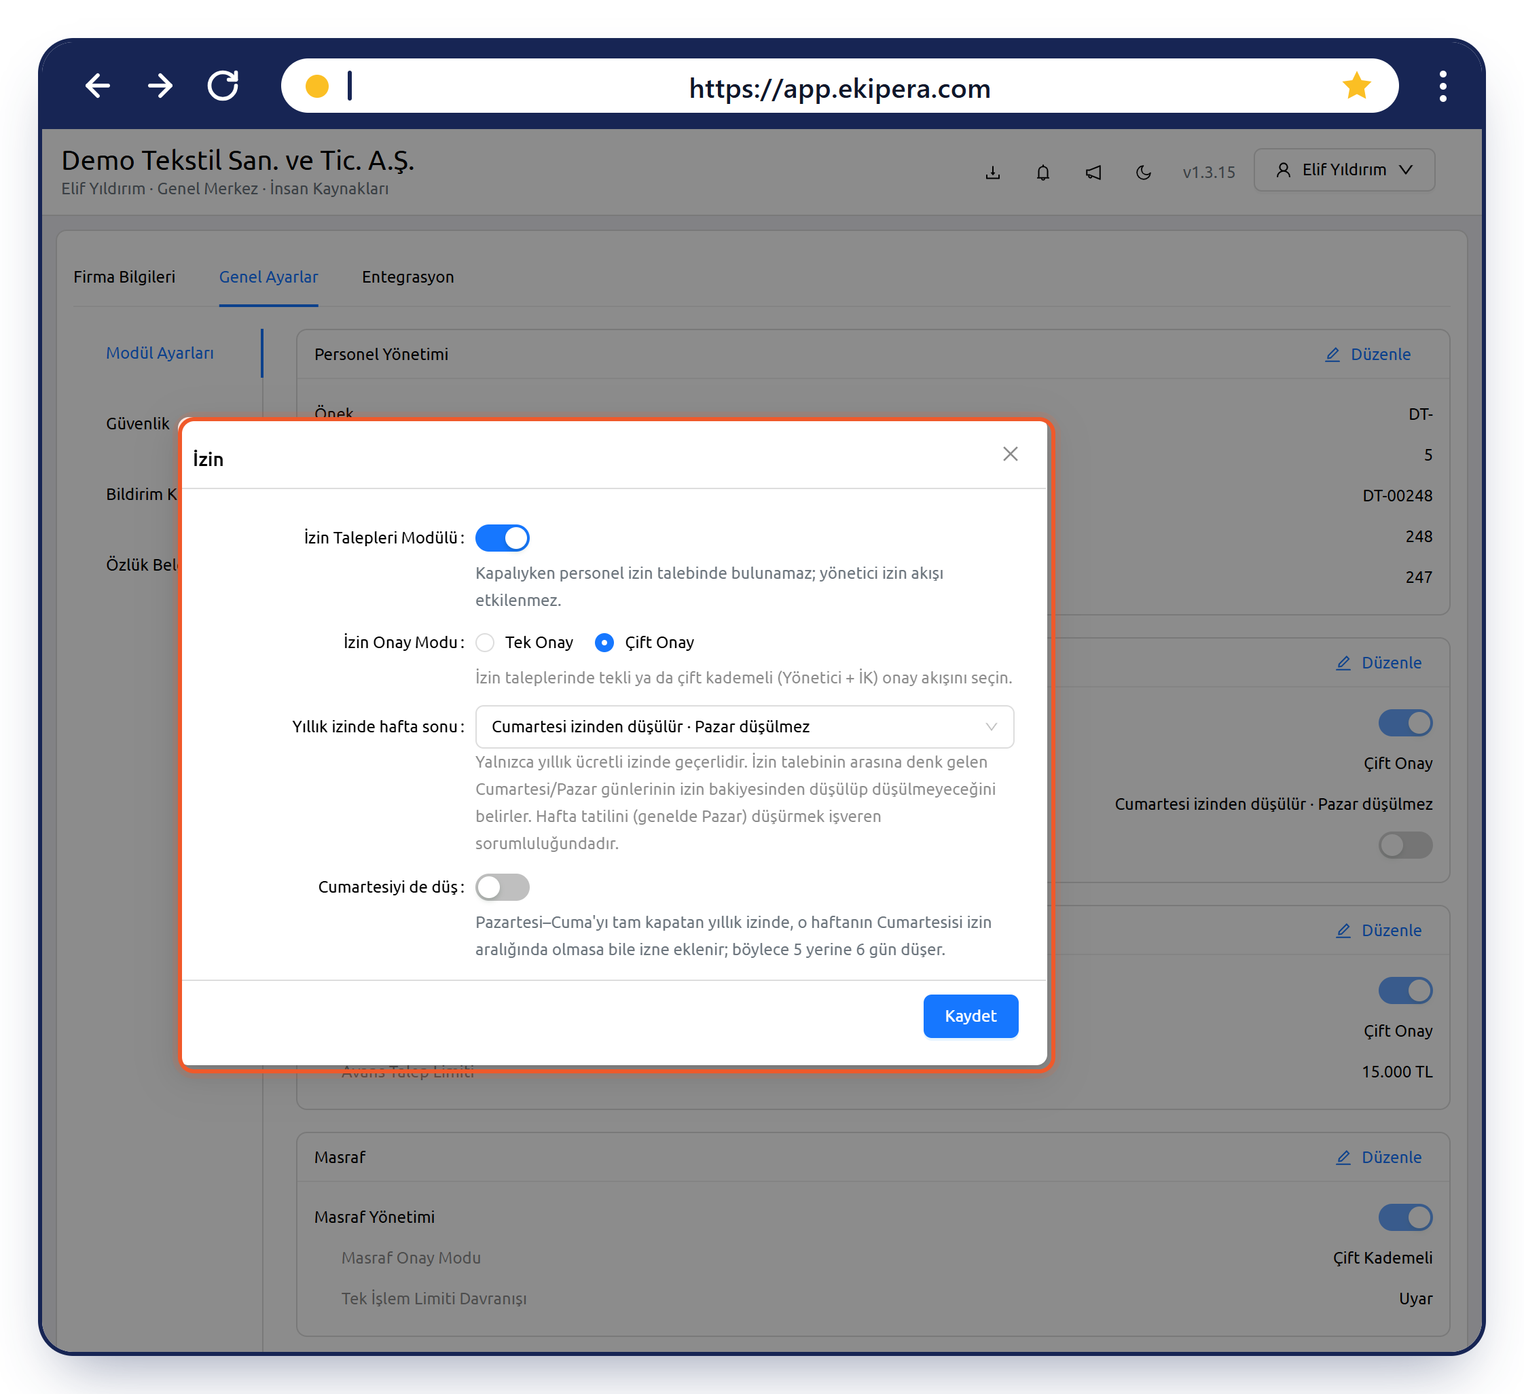Click the browser back arrow
Screen dimensions: 1524x1394
[x=98, y=86]
